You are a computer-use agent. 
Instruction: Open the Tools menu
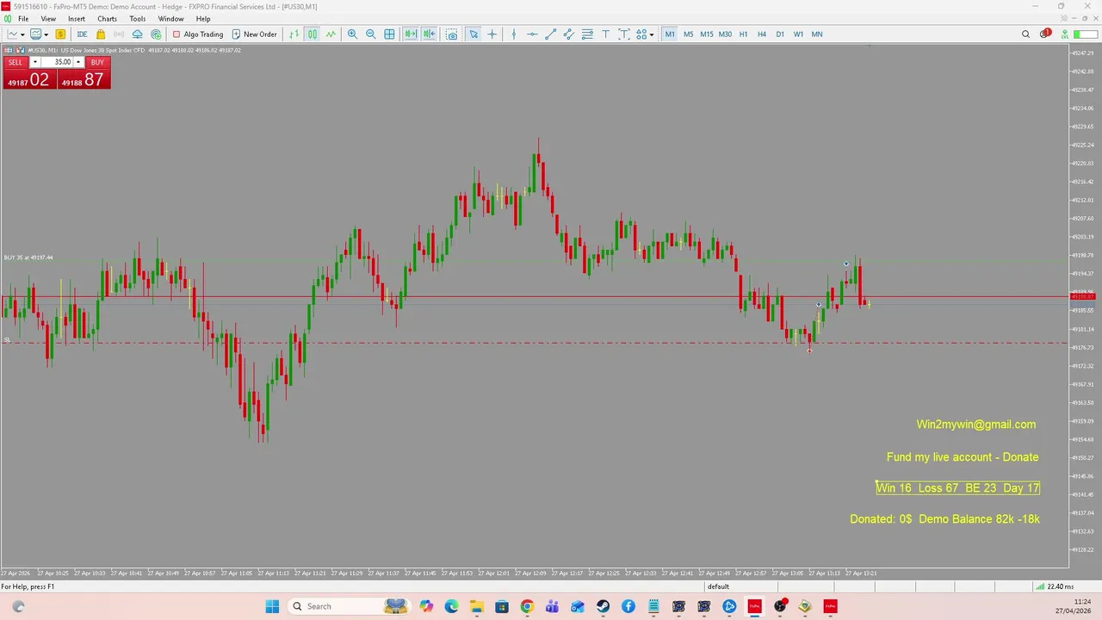pos(138,19)
